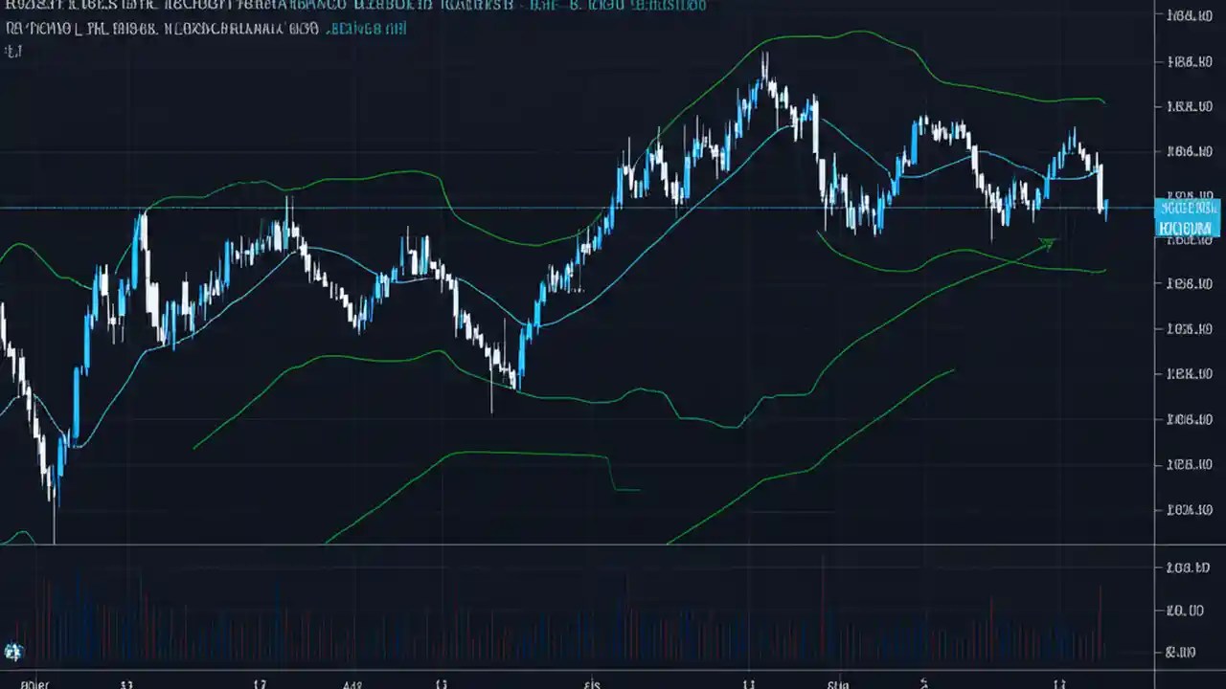Click the current price tag on the price scale

point(1188,218)
